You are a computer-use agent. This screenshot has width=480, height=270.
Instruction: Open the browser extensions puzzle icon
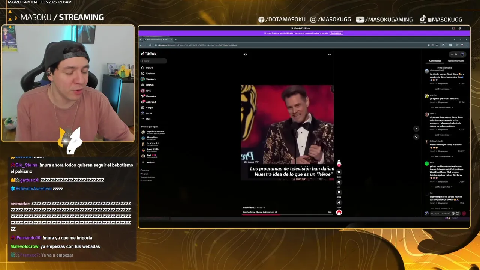[x=443, y=45]
